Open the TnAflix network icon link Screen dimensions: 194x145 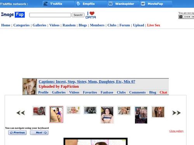[45, 4]
